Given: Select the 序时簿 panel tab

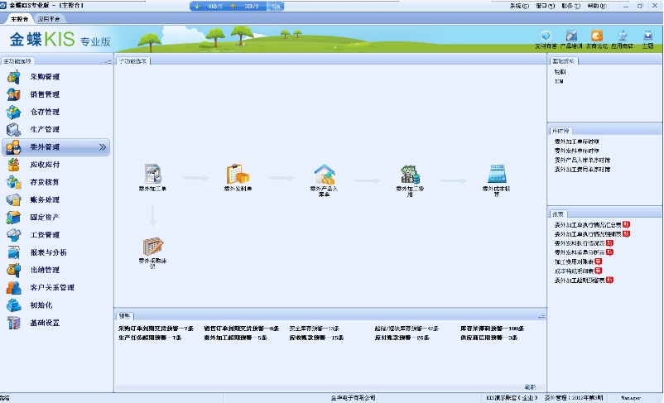Looking at the screenshot, I should click(x=561, y=131).
